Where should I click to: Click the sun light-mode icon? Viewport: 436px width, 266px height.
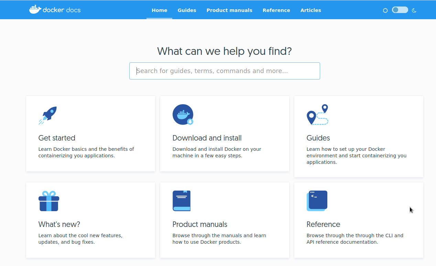pyautogui.click(x=385, y=10)
